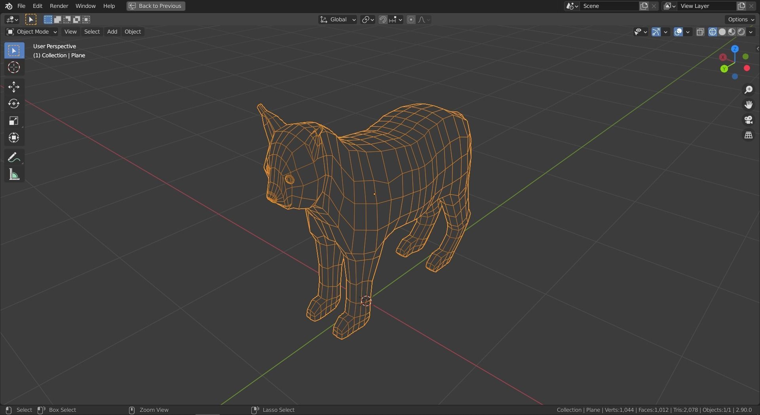Expand the sidebar arrow at viewport edge
Viewport: 760px width, 415px height.
757,49
